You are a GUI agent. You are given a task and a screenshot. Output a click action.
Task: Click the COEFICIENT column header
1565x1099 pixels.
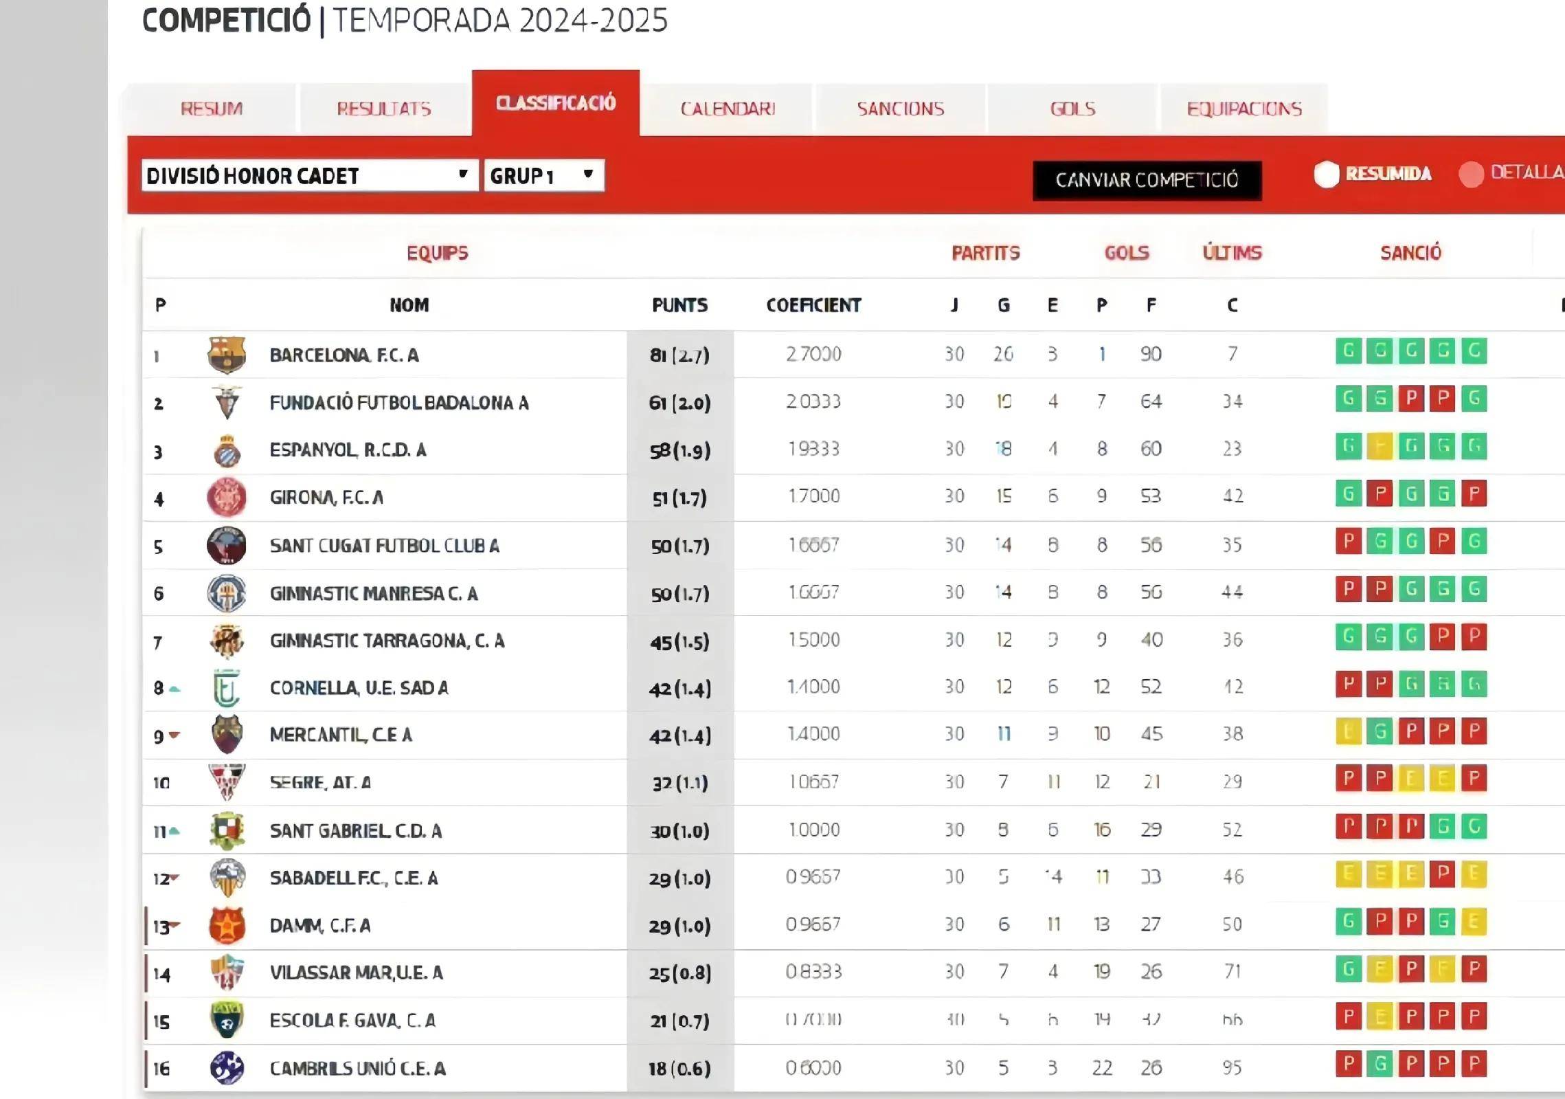[x=813, y=305]
